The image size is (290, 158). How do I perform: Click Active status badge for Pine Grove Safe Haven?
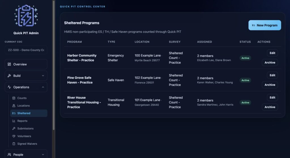(245, 80)
